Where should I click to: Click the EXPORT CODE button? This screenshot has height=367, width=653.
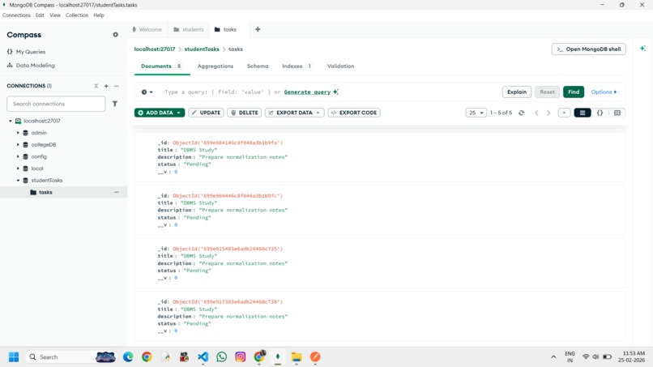click(354, 113)
